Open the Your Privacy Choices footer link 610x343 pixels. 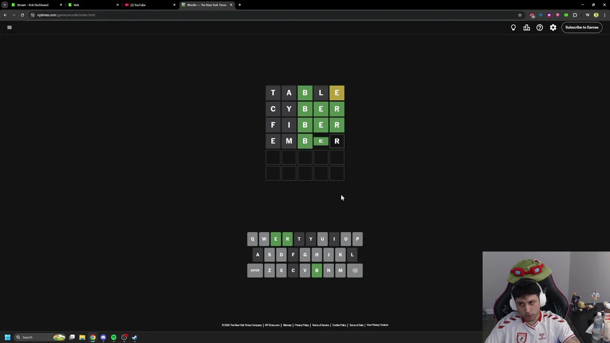[377, 325]
